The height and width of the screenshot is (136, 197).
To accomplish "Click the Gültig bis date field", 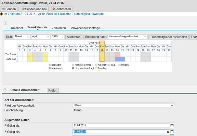I will tap(121, 132).
